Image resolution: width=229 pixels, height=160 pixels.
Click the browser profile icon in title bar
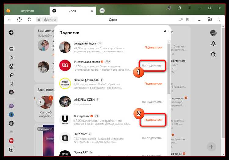pyautogui.click(x=169, y=8)
